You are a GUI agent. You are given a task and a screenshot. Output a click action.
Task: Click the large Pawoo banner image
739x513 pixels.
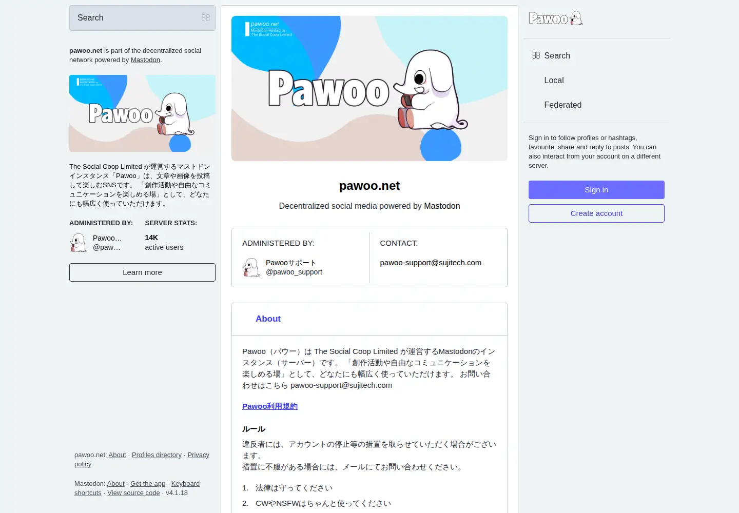[369, 88]
